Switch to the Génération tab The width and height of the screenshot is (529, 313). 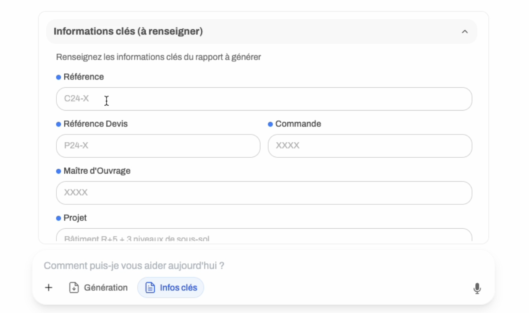coord(98,288)
